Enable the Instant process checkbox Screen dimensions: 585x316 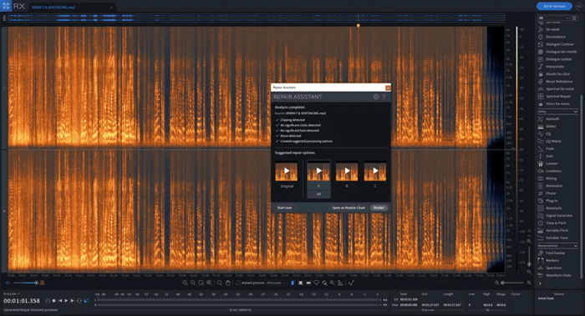click(x=237, y=283)
